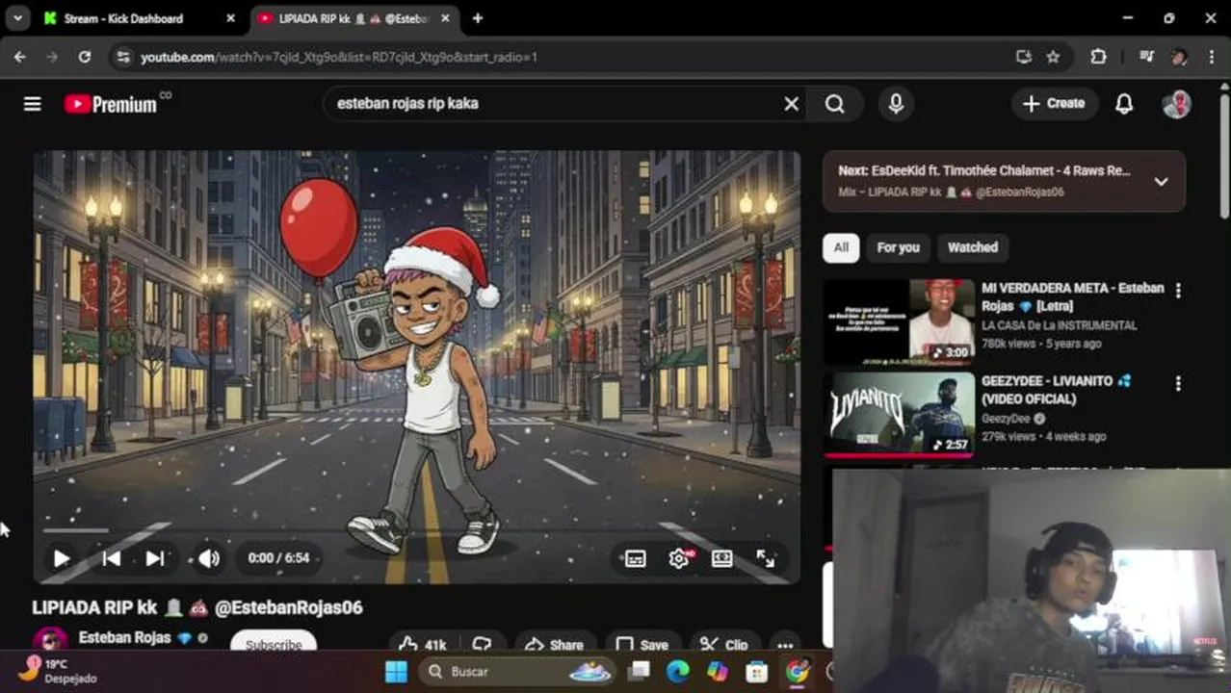The height and width of the screenshot is (693, 1231).
Task: Open GEEZYDEE LIVIANITO video thumbnail
Action: [x=899, y=414]
